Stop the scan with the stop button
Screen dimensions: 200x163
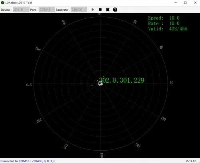100,10
